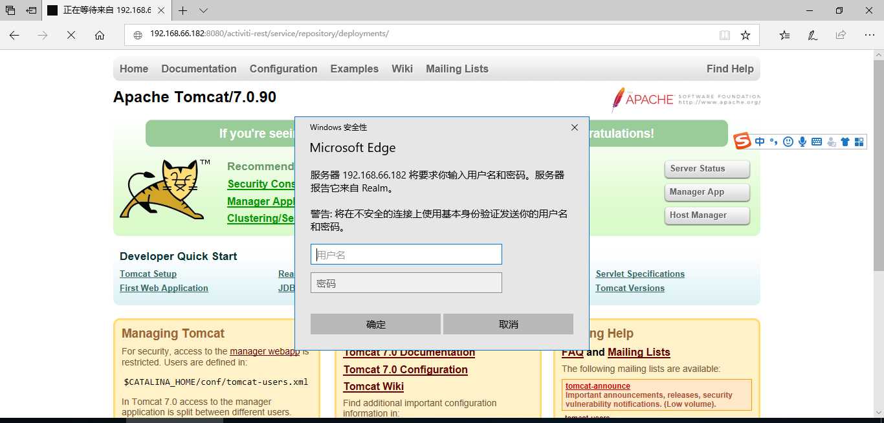Click the Apache Software Foundation logo
The image size is (884, 423).
pos(685,100)
